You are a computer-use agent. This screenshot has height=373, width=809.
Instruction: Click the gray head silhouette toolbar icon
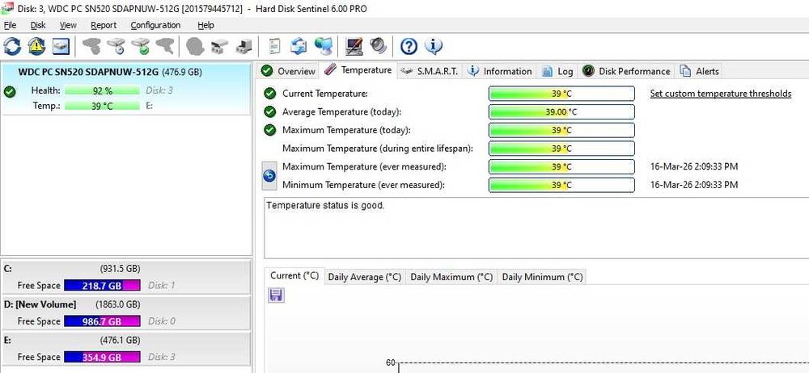pos(195,47)
